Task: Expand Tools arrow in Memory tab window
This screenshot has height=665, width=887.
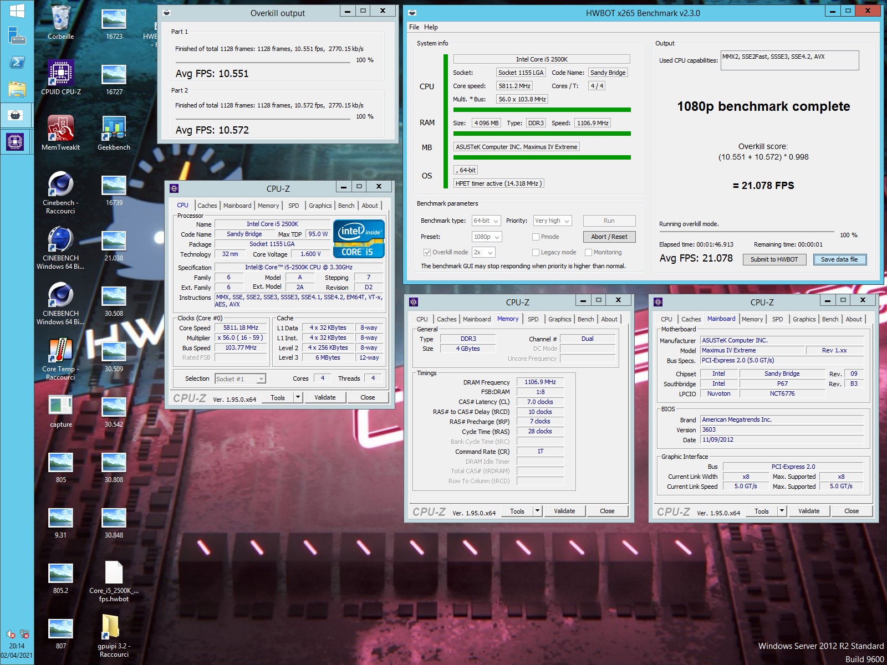Action: (x=537, y=510)
